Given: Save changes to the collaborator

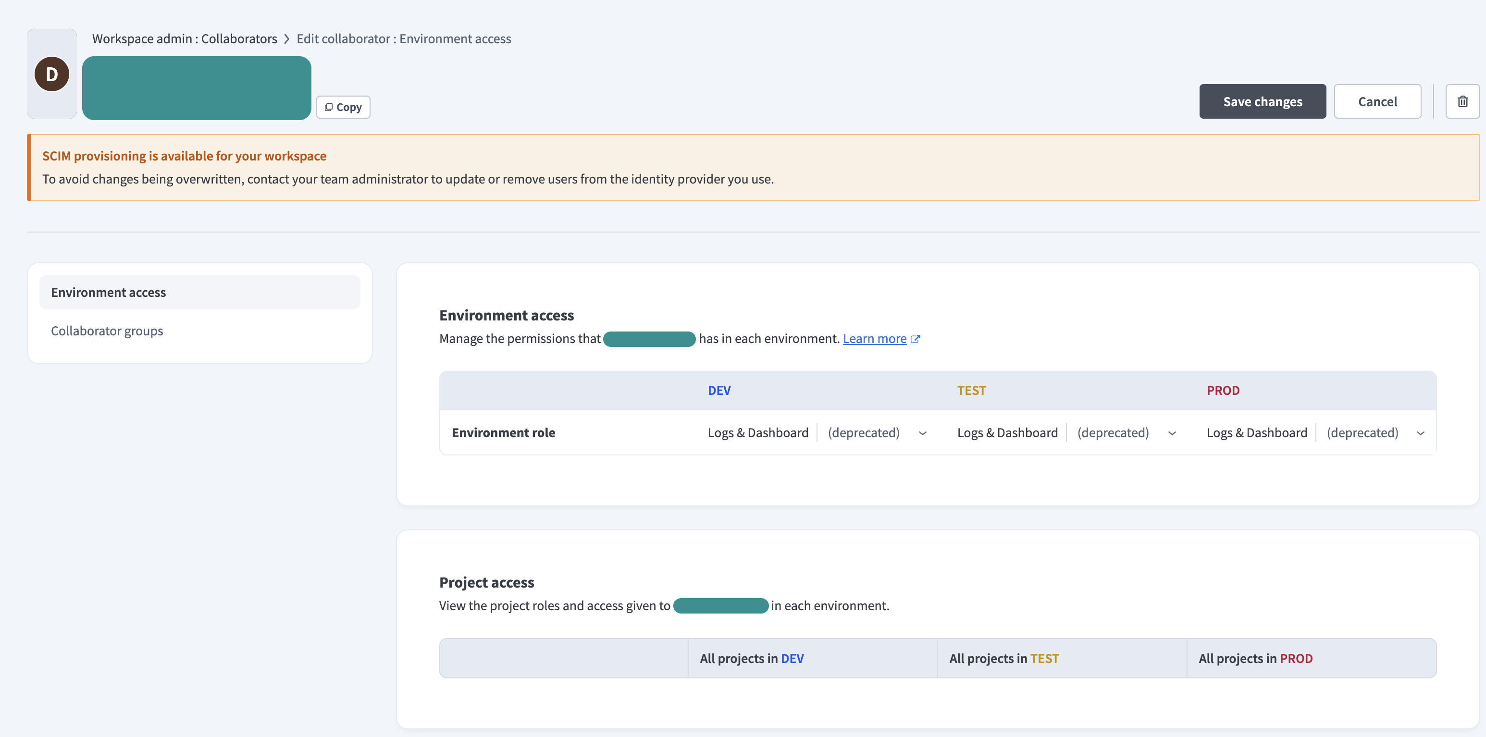Looking at the screenshot, I should coord(1262,101).
